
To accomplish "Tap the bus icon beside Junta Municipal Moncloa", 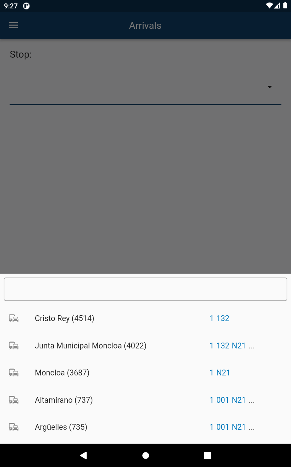I will [x=13, y=346].
